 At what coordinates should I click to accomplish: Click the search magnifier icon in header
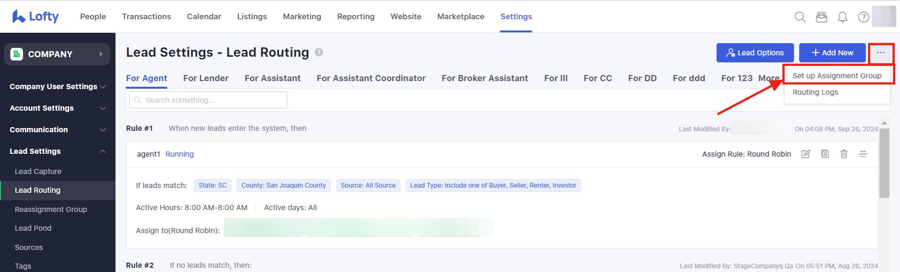point(800,17)
